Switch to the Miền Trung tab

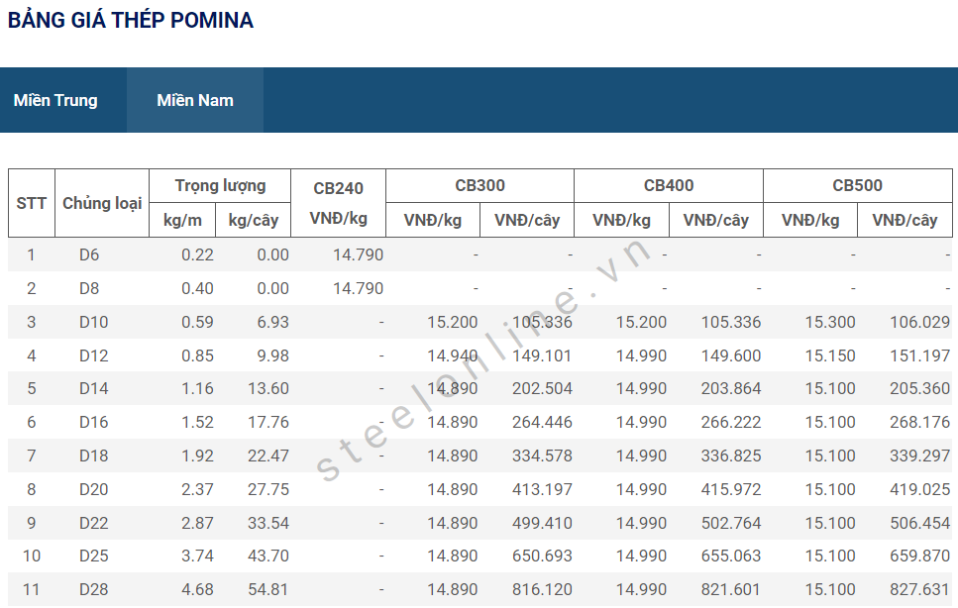click(55, 100)
